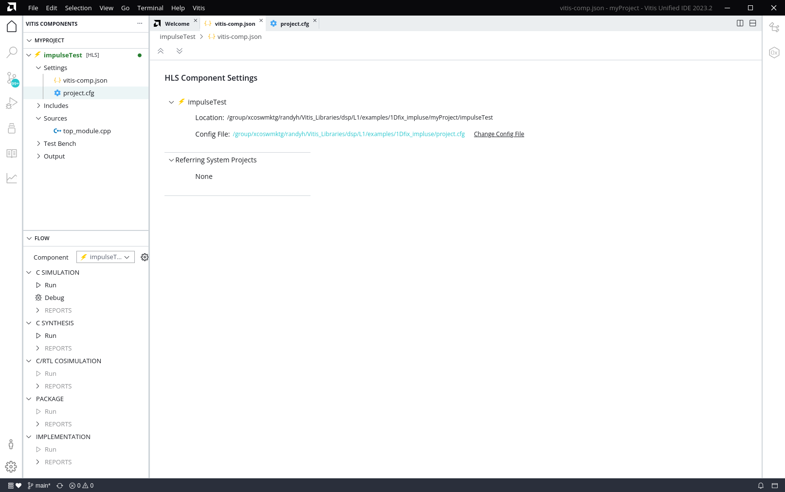This screenshot has height=492, width=785.
Task: Open the notifications bell in status bar
Action: pyautogui.click(x=761, y=485)
